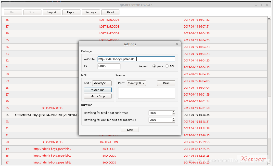Image resolution: width=273 pixels, height=166 pixels.
Task: Click timestamp 2017-09-19 16:01:50 in row 25
Action: click(197, 108)
